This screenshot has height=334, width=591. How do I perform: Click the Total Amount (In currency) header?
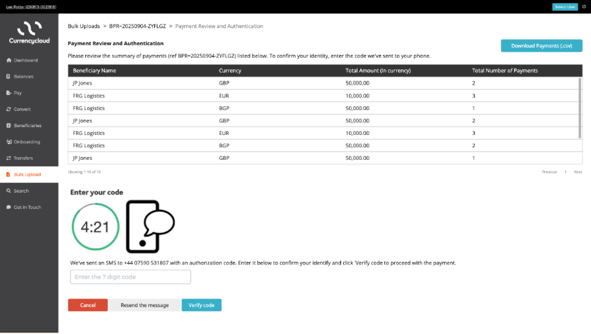378,71
